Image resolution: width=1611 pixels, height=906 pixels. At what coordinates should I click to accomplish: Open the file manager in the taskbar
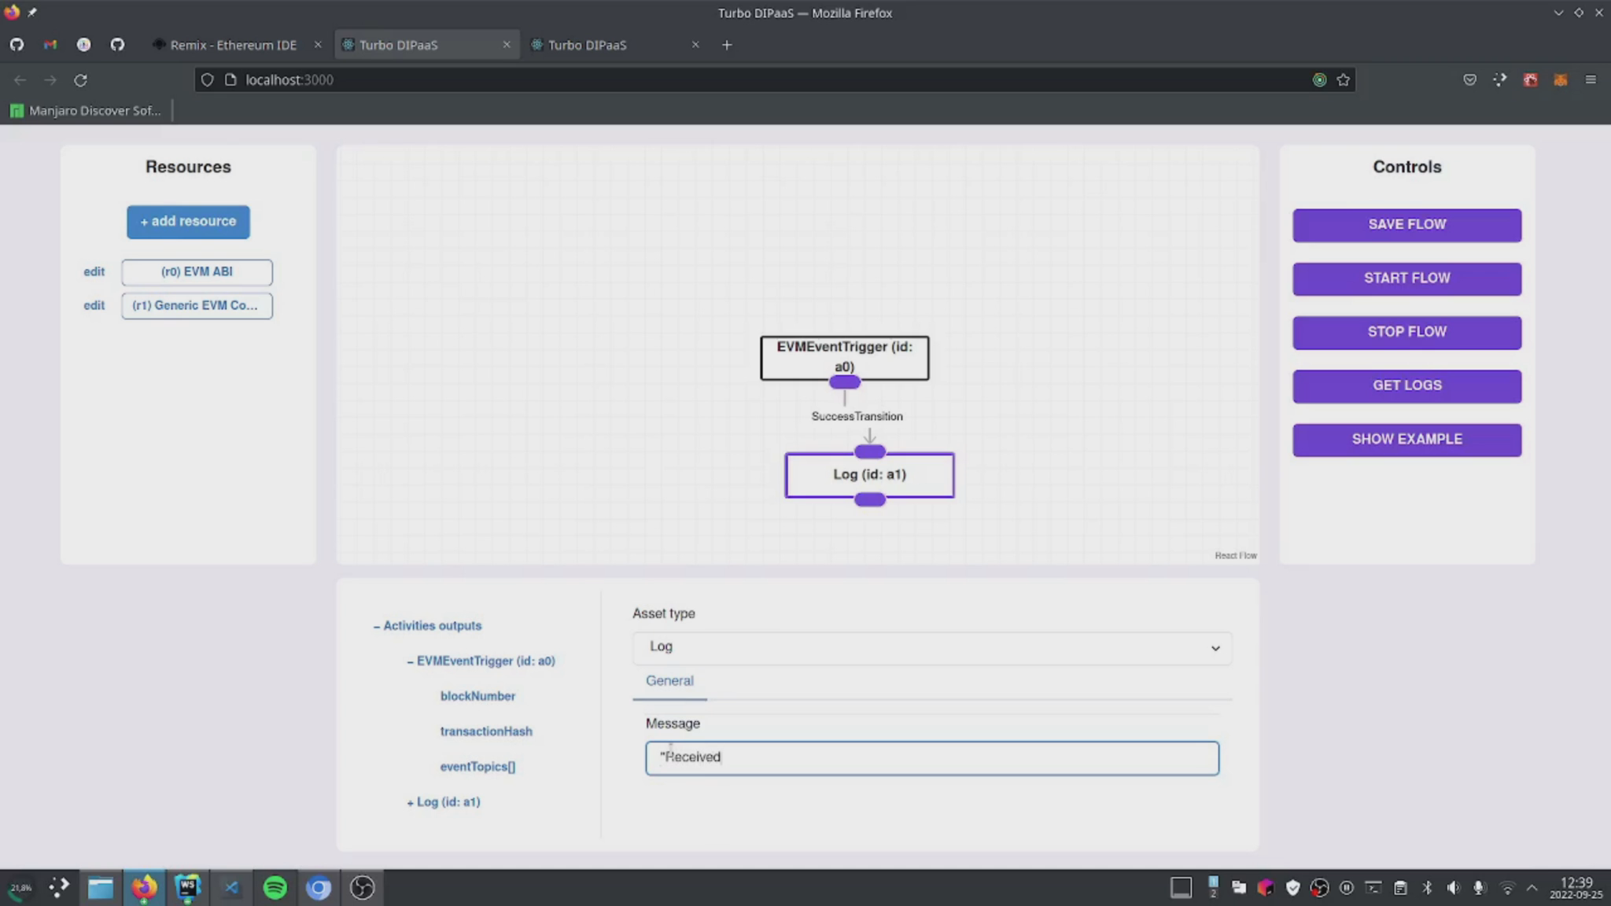101,888
